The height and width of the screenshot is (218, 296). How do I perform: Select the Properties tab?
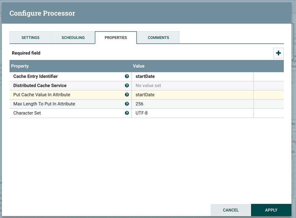[x=116, y=38]
